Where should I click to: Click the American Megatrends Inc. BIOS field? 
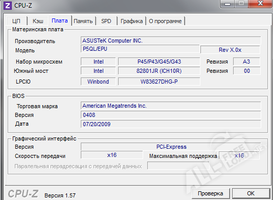171,106
